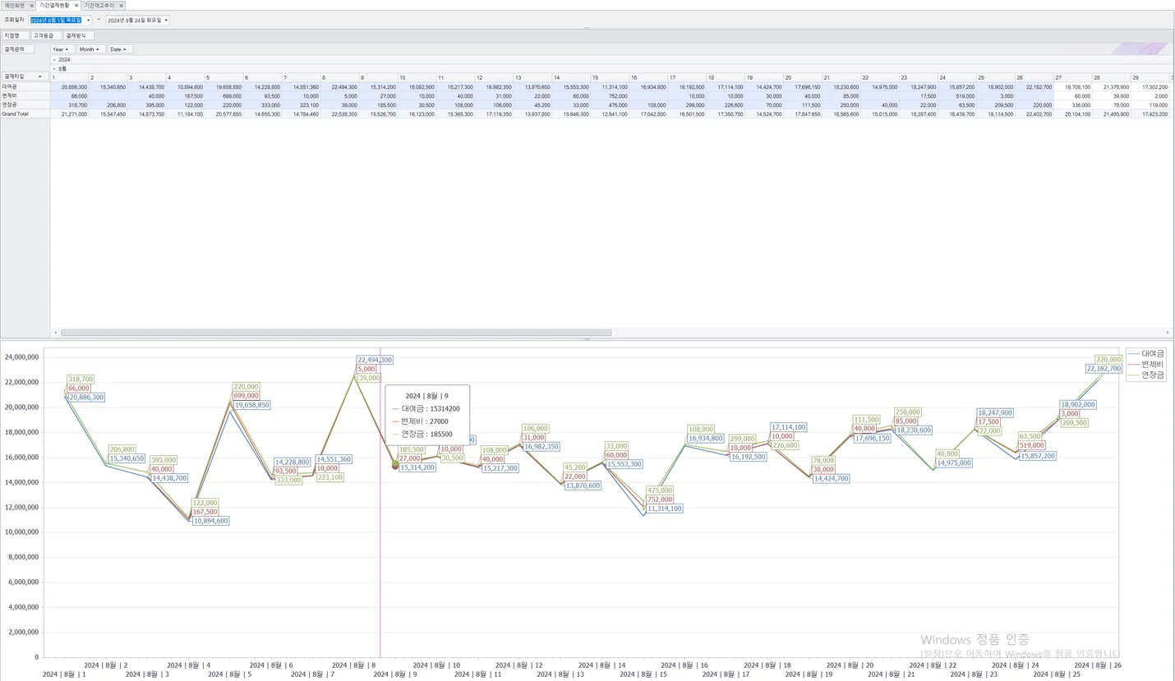Click day 29 column header
1175x681 pixels.
[1150, 77]
